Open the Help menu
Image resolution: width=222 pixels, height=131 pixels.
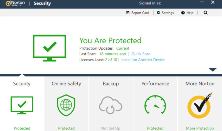pos(187,13)
